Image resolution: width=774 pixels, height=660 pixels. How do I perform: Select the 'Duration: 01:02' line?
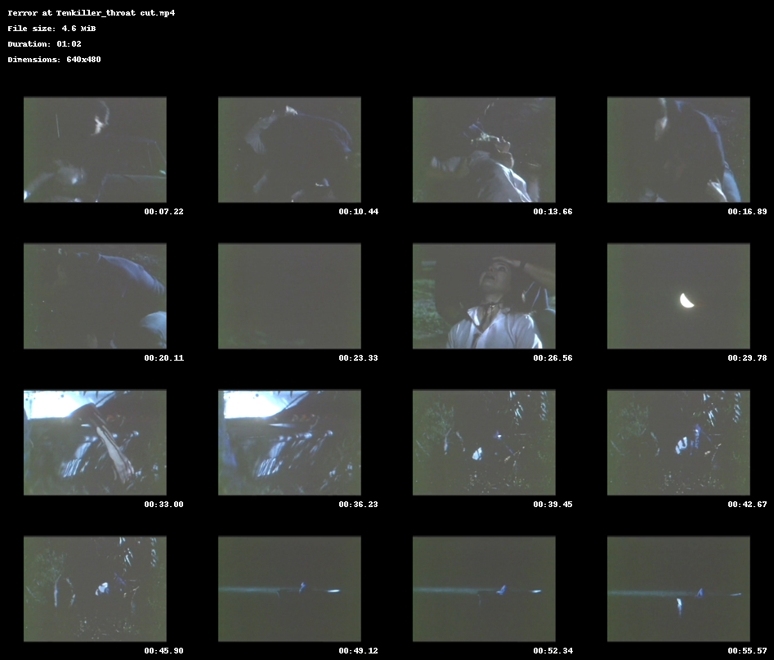pyautogui.click(x=44, y=44)
